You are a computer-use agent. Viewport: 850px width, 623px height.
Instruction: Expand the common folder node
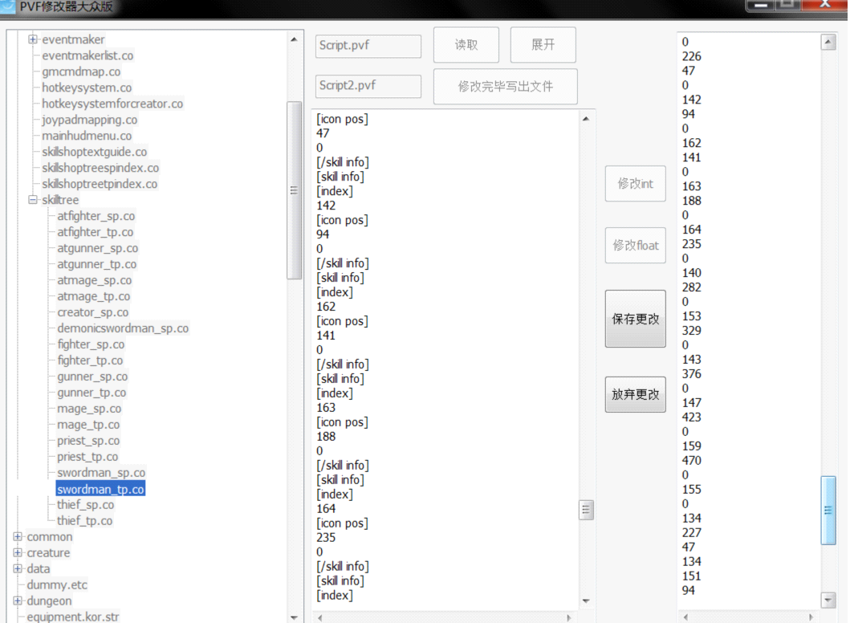(x=18, y=537)
